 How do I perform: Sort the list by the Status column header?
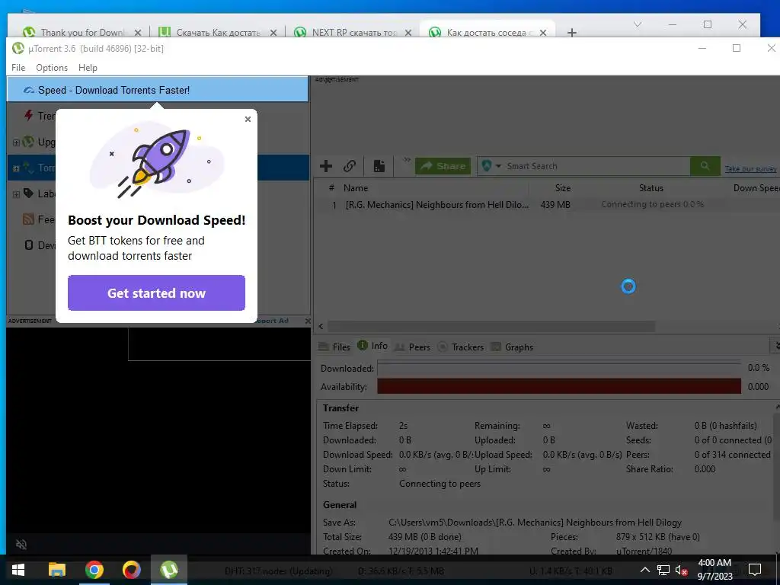coord(651,188)
